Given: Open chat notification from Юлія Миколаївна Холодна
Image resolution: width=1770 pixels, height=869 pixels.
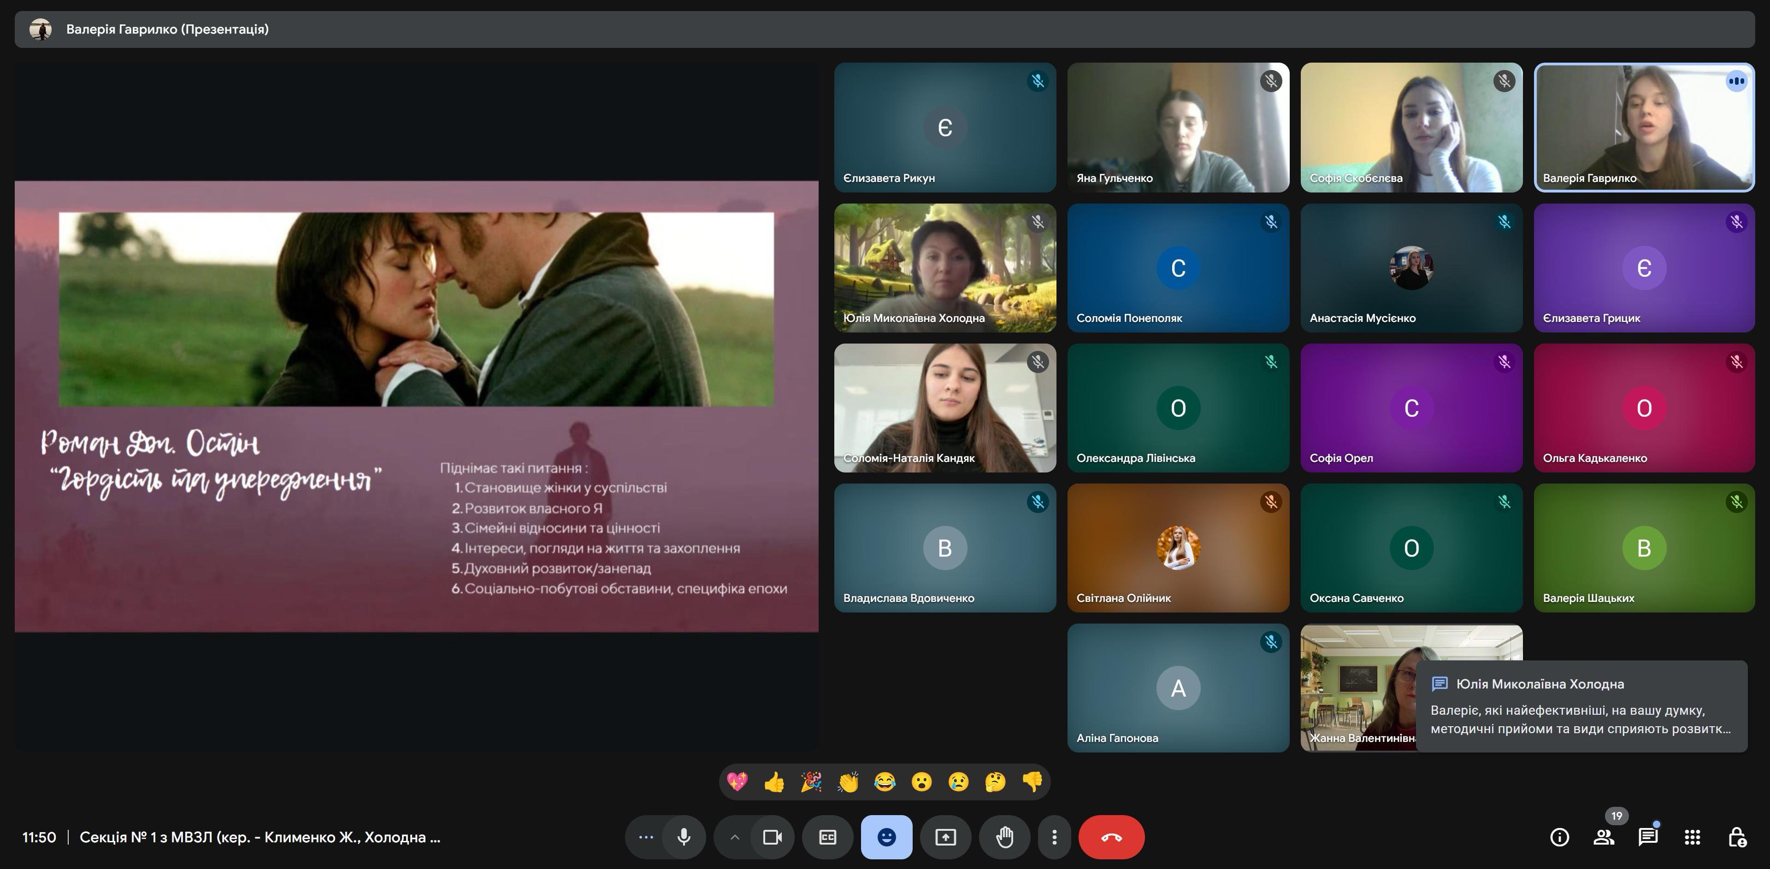Looking at the screenshot, I should [x=1581, y=706].
